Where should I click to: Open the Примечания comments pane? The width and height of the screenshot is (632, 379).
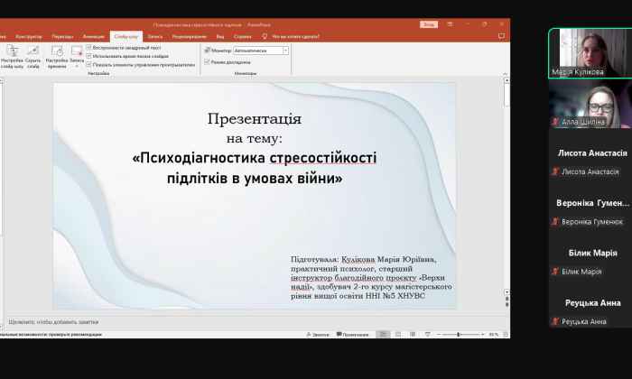pos(353,334)
